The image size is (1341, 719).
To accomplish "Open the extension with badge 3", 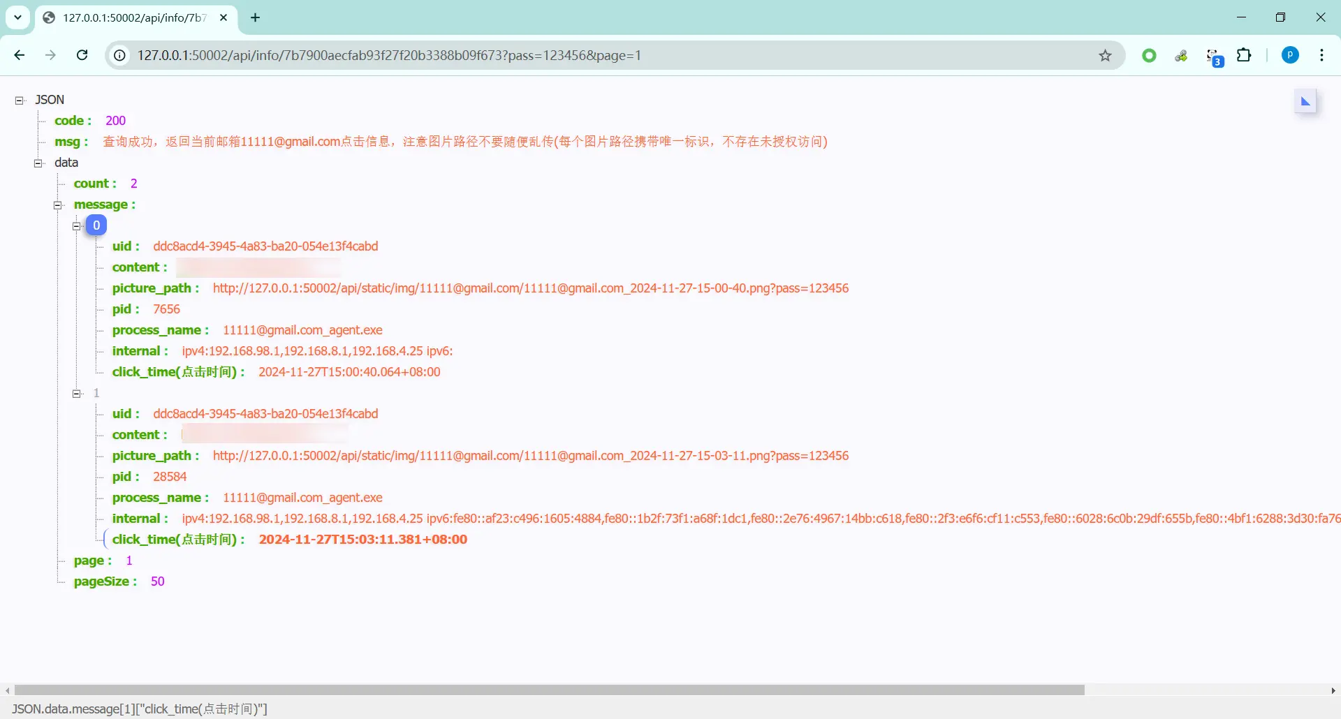I will point(1215,57).
